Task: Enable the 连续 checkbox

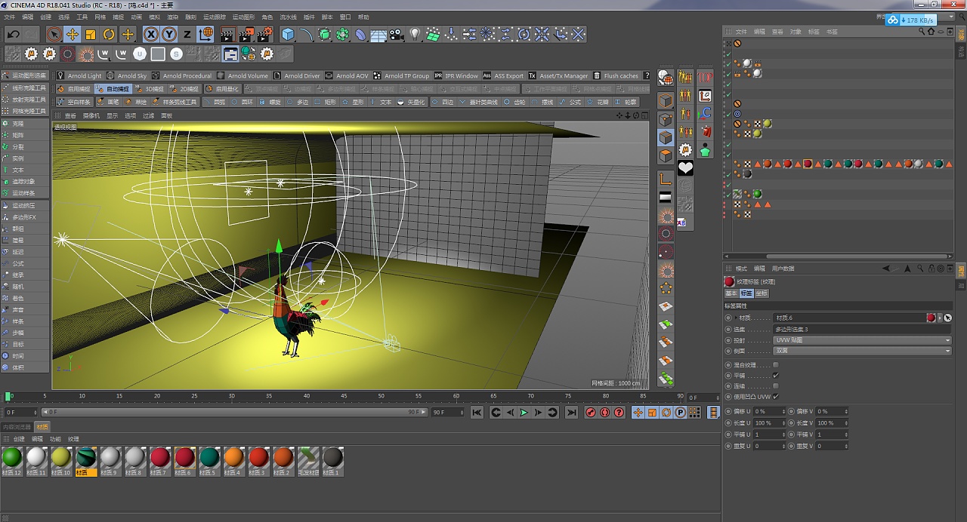Action: (776, 386)
